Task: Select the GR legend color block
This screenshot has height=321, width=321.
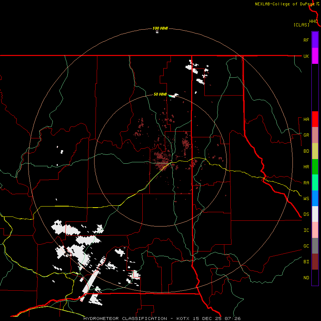Action: [315, 135]
